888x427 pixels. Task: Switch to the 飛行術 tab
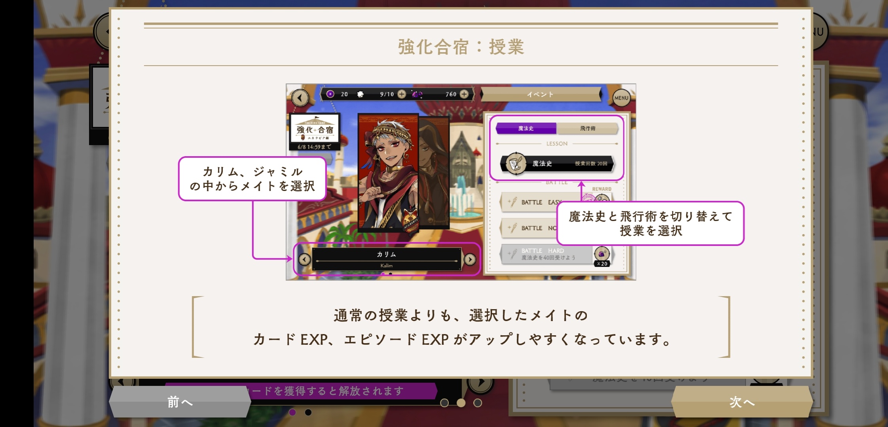588,128
